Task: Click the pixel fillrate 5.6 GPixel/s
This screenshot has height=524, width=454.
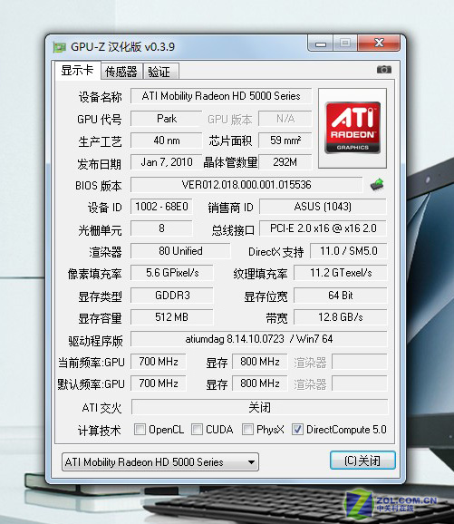Action: point(172,273)
